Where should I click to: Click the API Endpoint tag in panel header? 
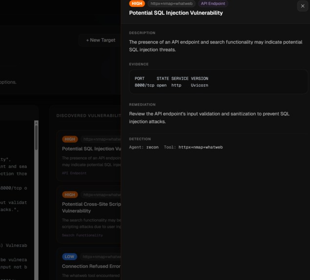213,3
